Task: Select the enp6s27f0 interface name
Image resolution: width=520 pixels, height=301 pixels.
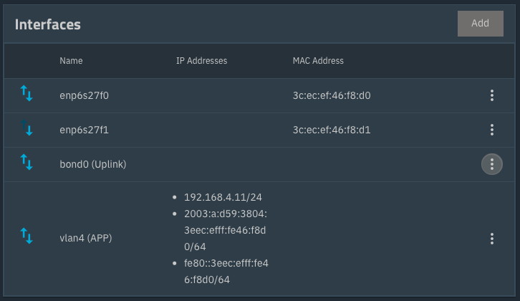Action: click(85, 95)
